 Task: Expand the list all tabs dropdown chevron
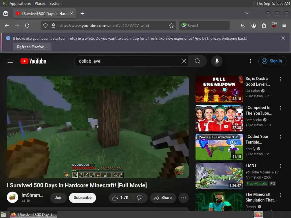[x=246, y=13]
